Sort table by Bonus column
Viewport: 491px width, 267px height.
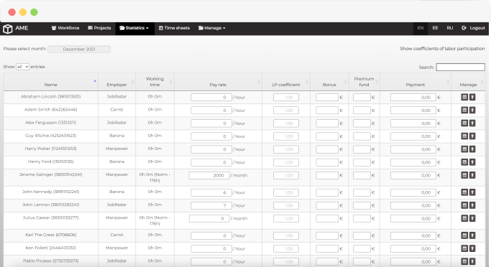pos(329,82)
